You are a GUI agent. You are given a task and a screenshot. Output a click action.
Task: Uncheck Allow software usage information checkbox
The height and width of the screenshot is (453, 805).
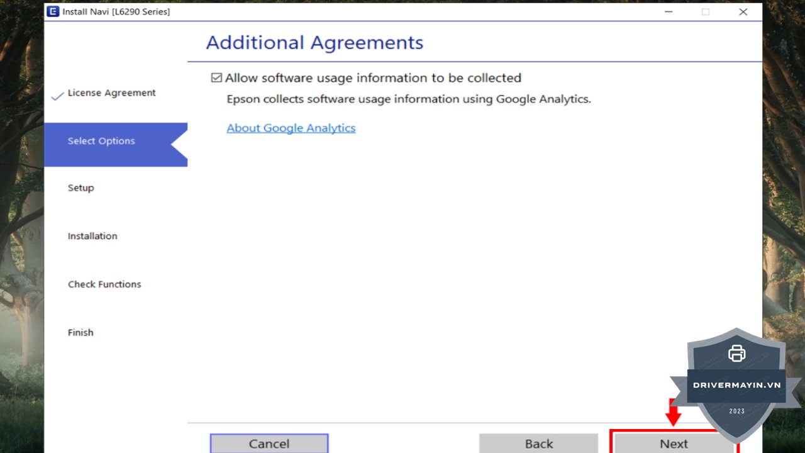pyautogui.click(x=216, y=78)
